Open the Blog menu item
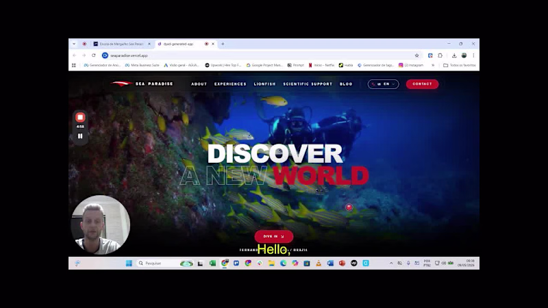 346,84
